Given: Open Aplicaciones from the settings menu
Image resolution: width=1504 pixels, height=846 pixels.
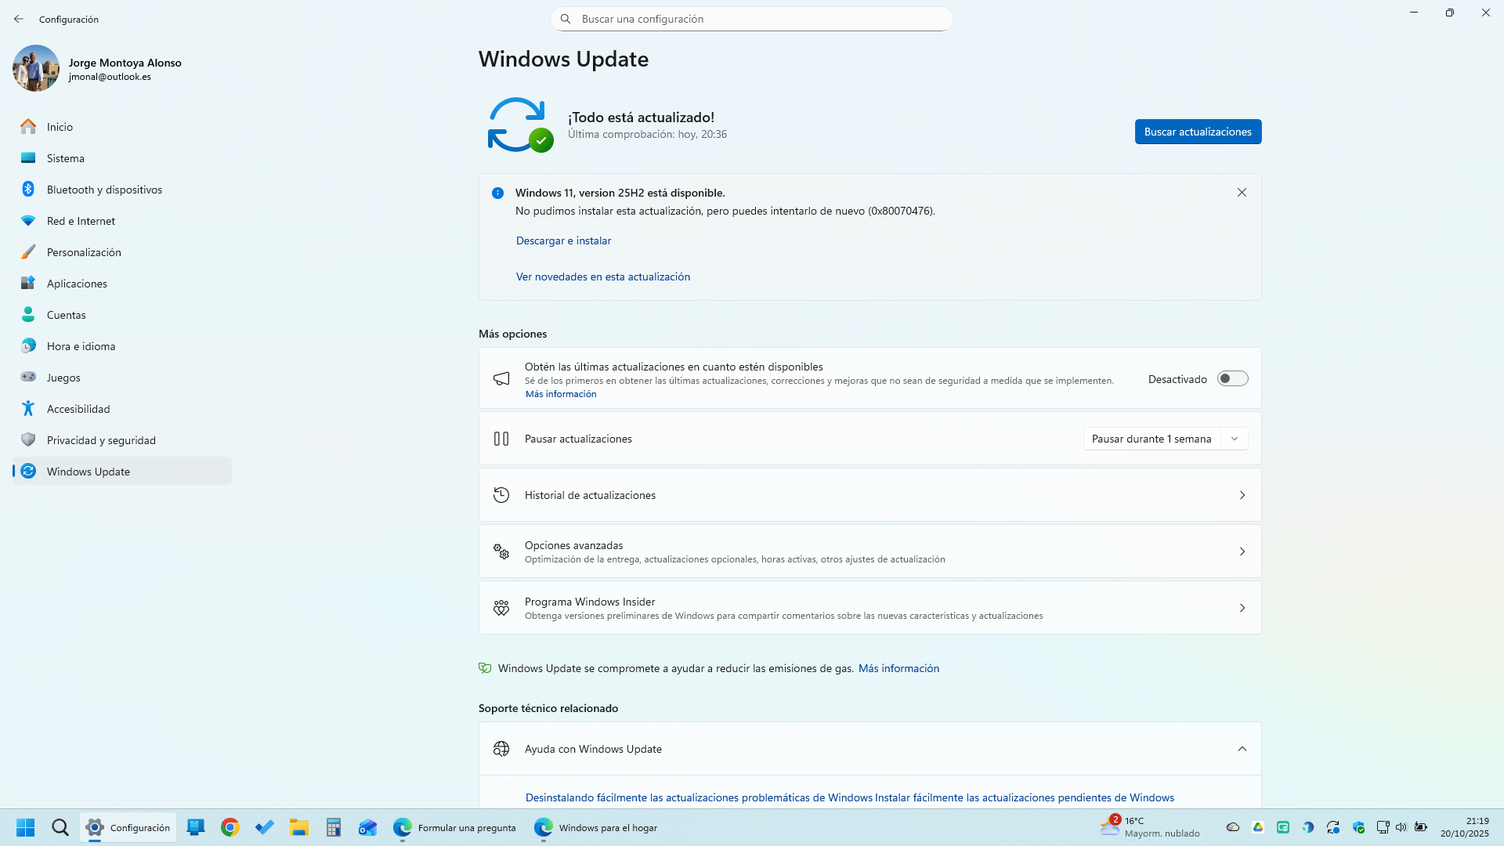Looking at the screenshot, I should 76,283.
